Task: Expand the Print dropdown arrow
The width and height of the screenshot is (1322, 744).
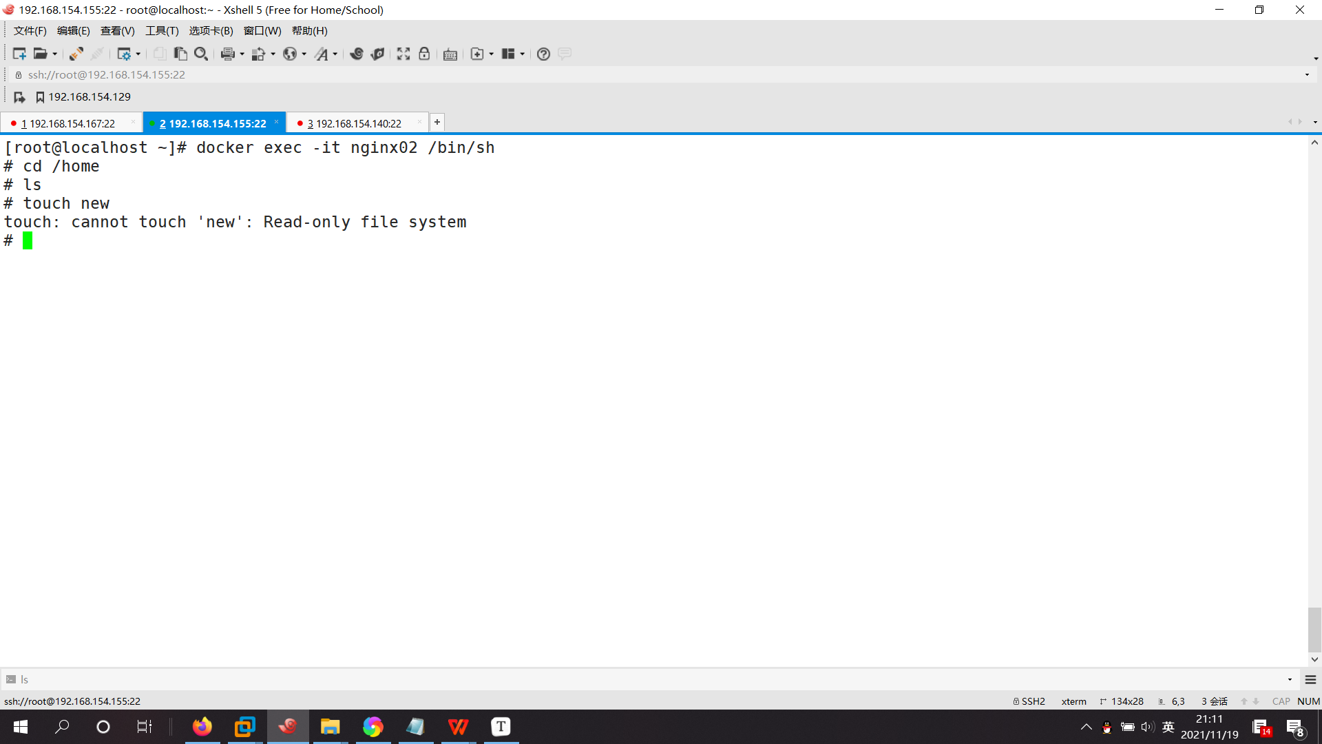Action: point(242,54)
